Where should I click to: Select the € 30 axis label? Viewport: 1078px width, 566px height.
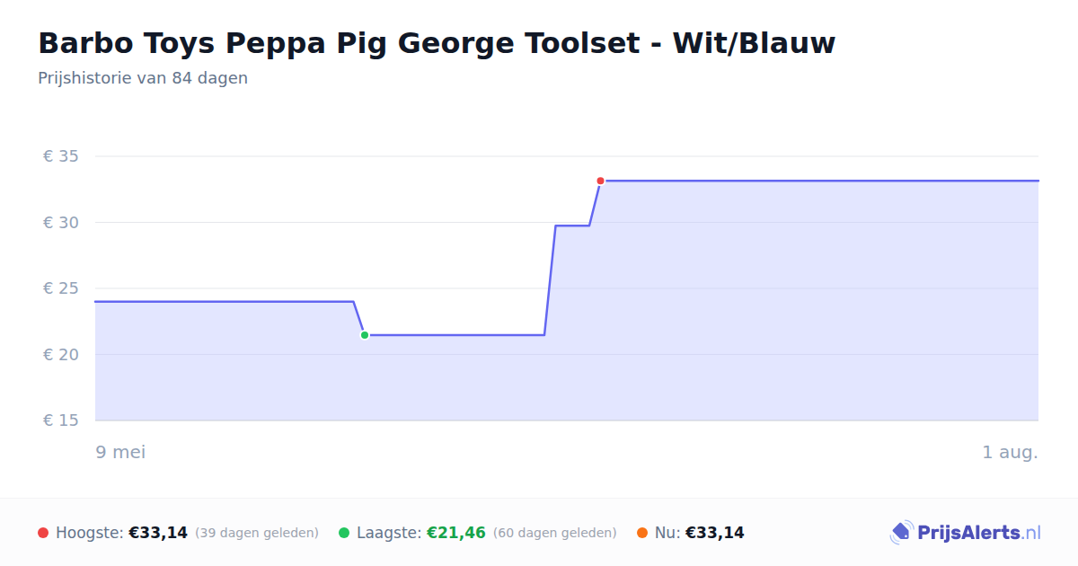tap(61, 222)
